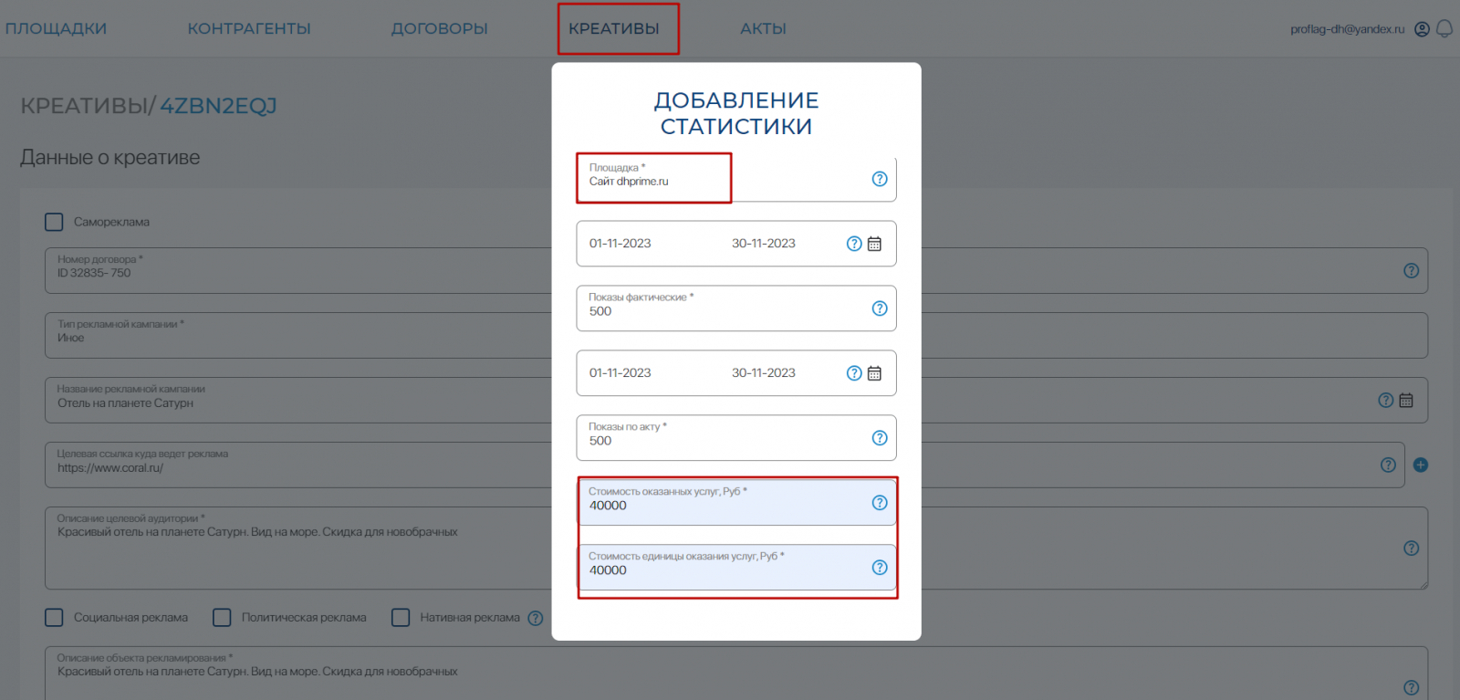The width and height of the screenshot is (1460, 700).
Task: Open the КОНТРАГЕНТЫ section
Action: [249, 29]
